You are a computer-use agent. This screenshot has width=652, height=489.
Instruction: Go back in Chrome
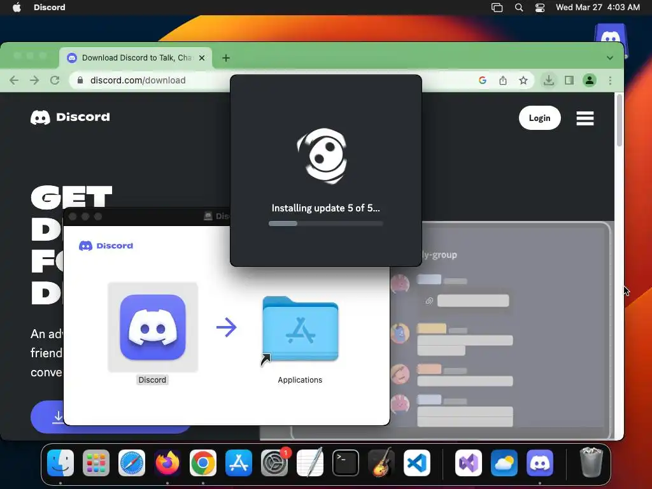(14, 80)
